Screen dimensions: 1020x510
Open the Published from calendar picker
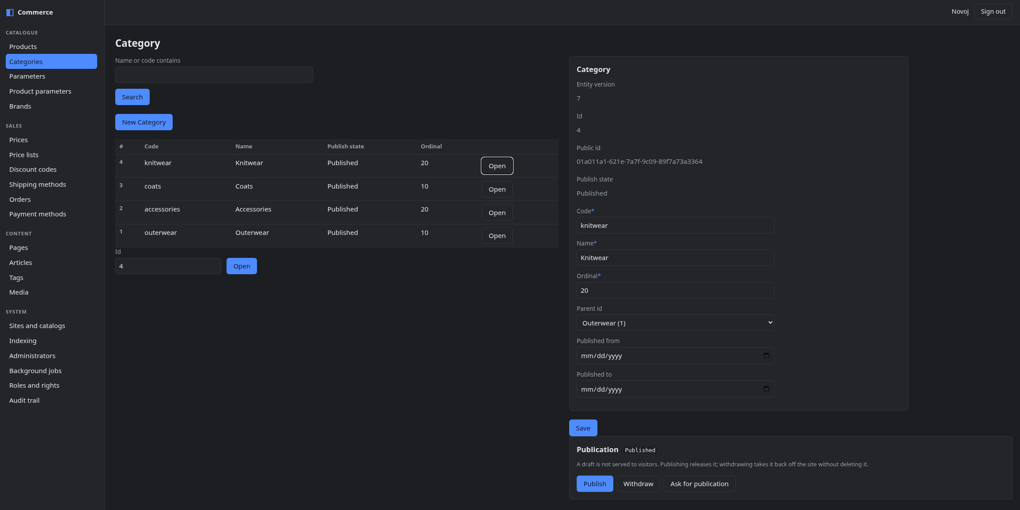pyautogui.click(x=766, y=355)
